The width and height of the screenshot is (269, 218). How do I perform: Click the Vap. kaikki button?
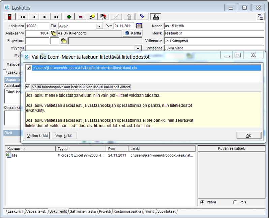64,136
